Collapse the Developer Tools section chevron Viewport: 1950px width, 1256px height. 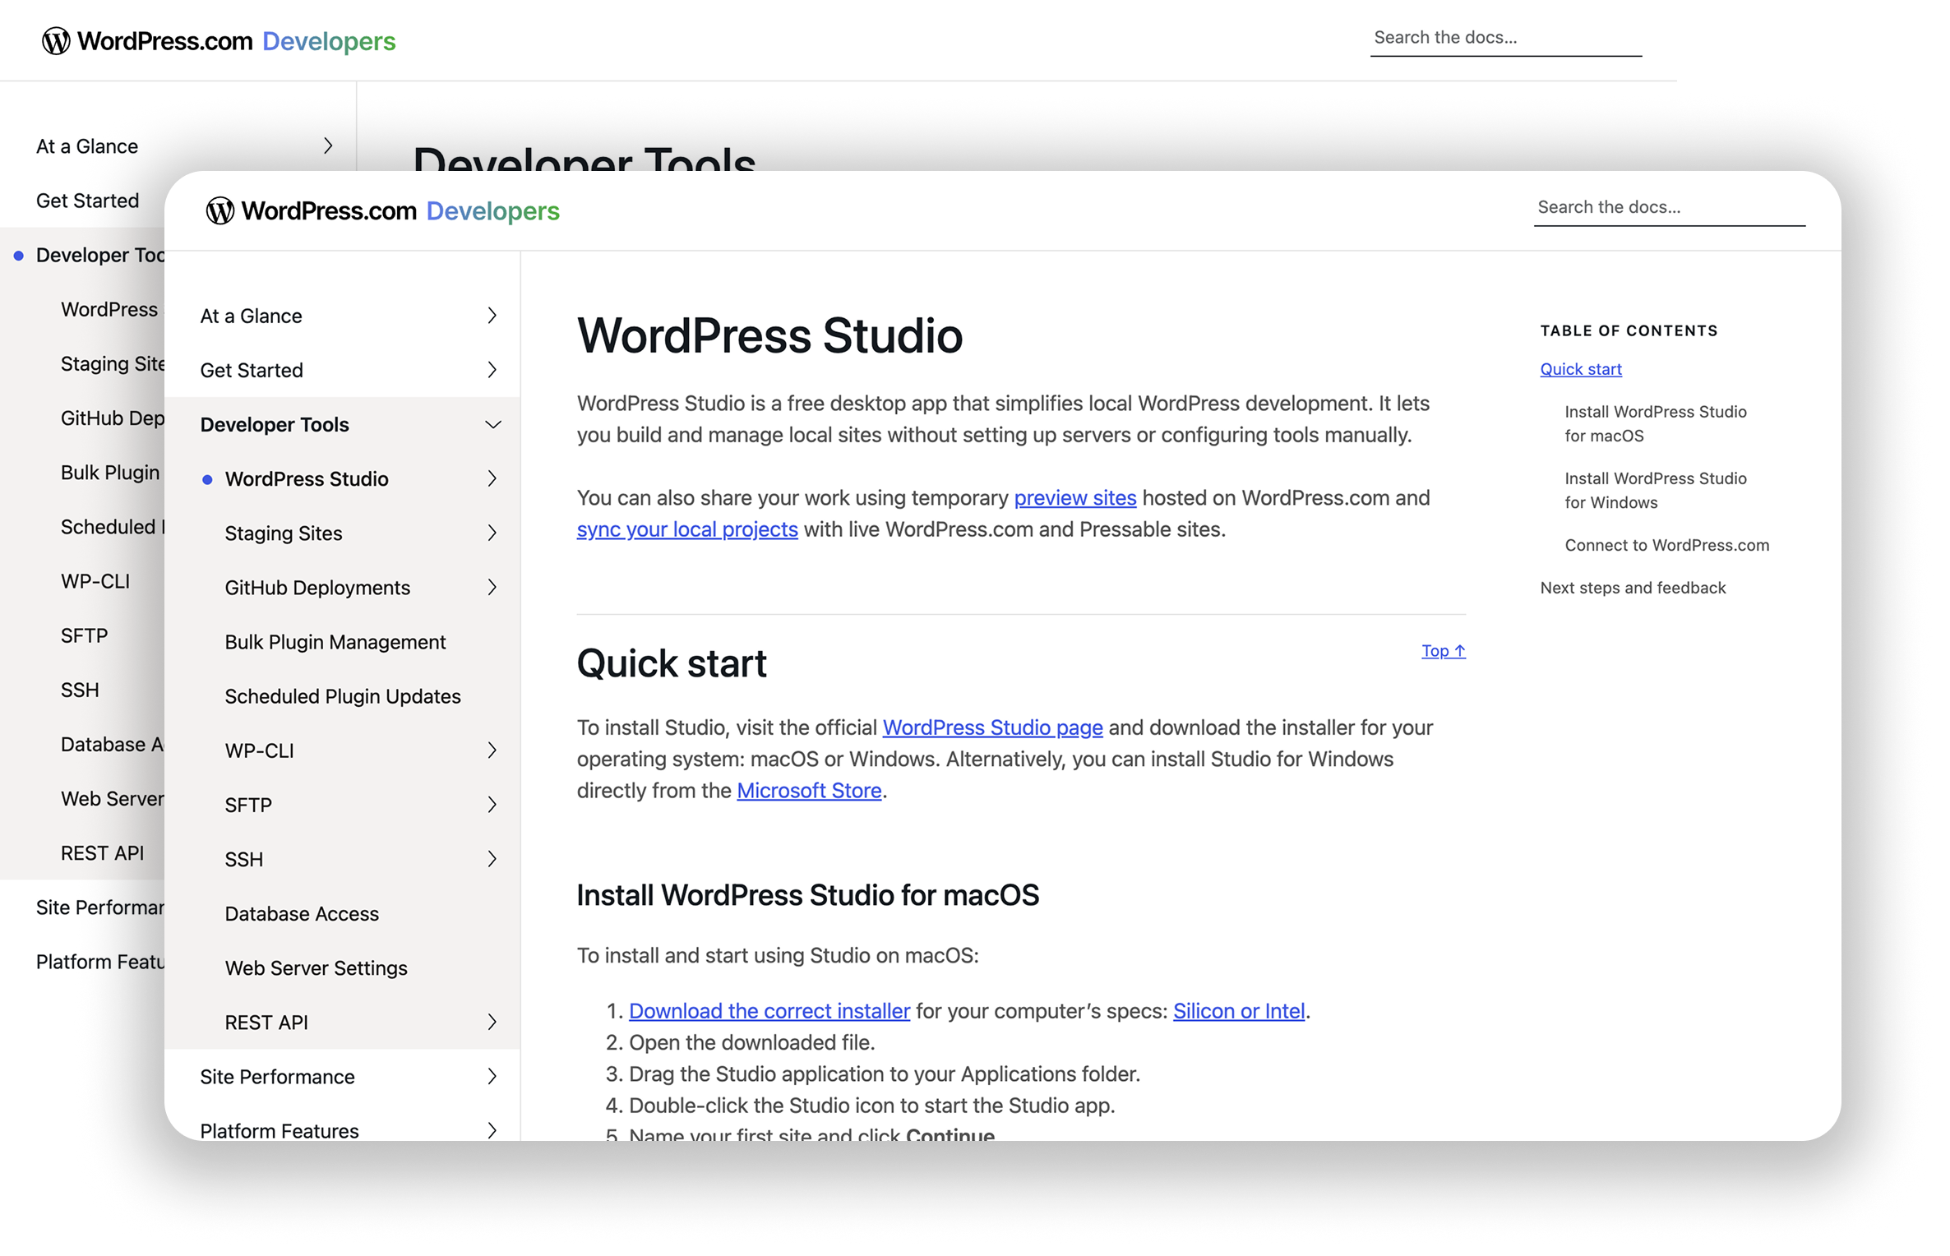click(492, 425)
